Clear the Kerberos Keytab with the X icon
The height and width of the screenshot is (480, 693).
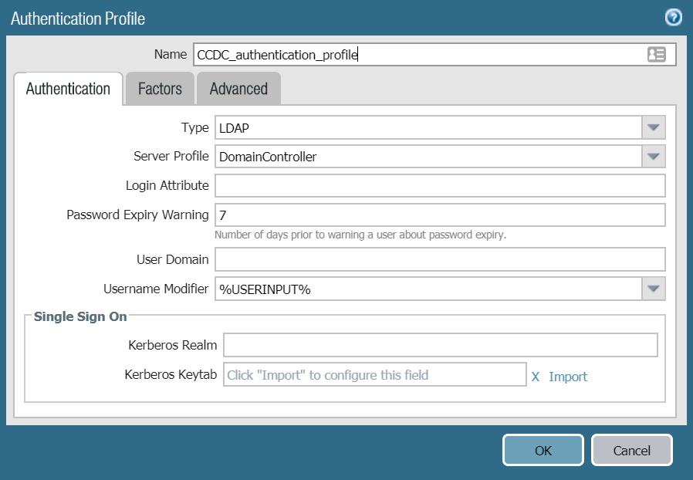pyautogui.click(x=536, y=376)
